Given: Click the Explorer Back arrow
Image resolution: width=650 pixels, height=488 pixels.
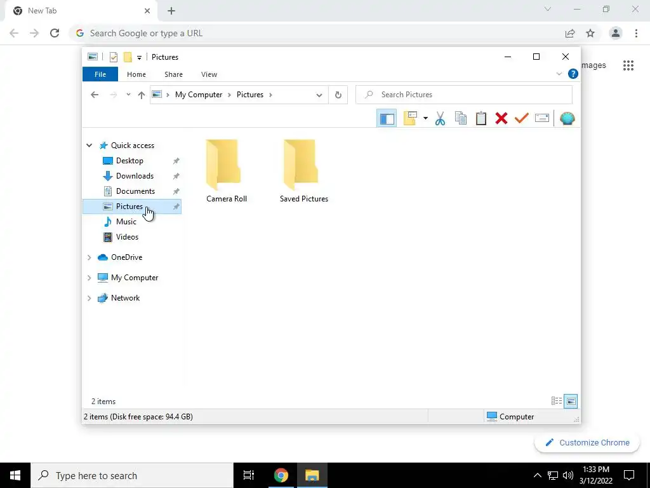Looking at the screenshot, I should (95, 95).
